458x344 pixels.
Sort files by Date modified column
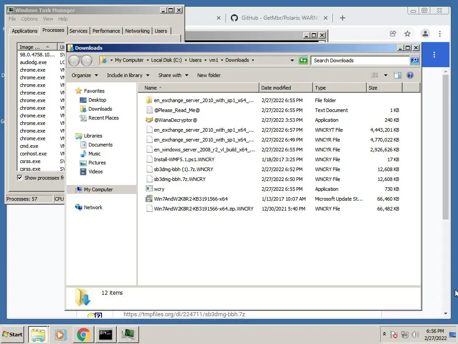pos(286,88)
